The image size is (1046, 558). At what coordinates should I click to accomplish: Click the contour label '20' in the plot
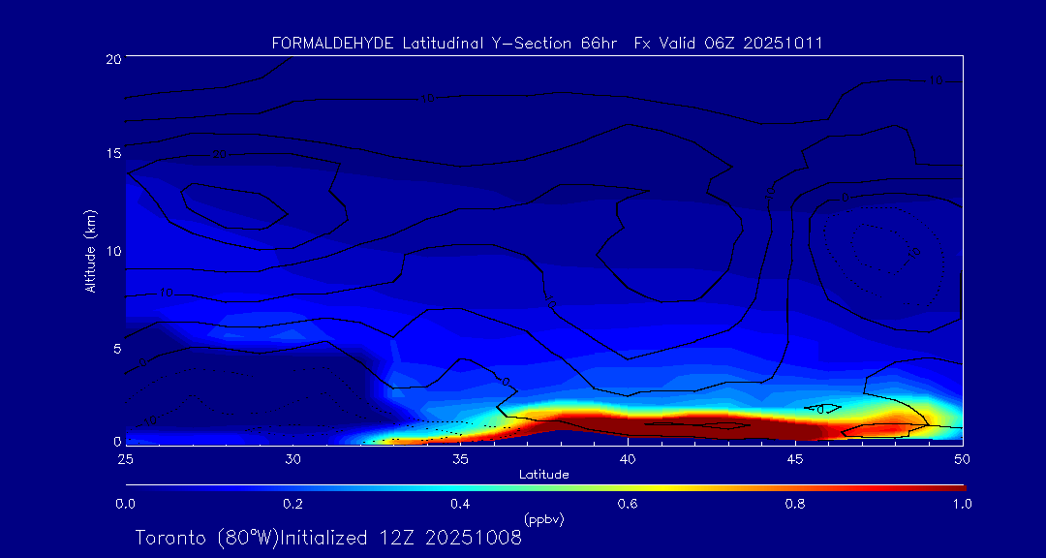point(220,155)
